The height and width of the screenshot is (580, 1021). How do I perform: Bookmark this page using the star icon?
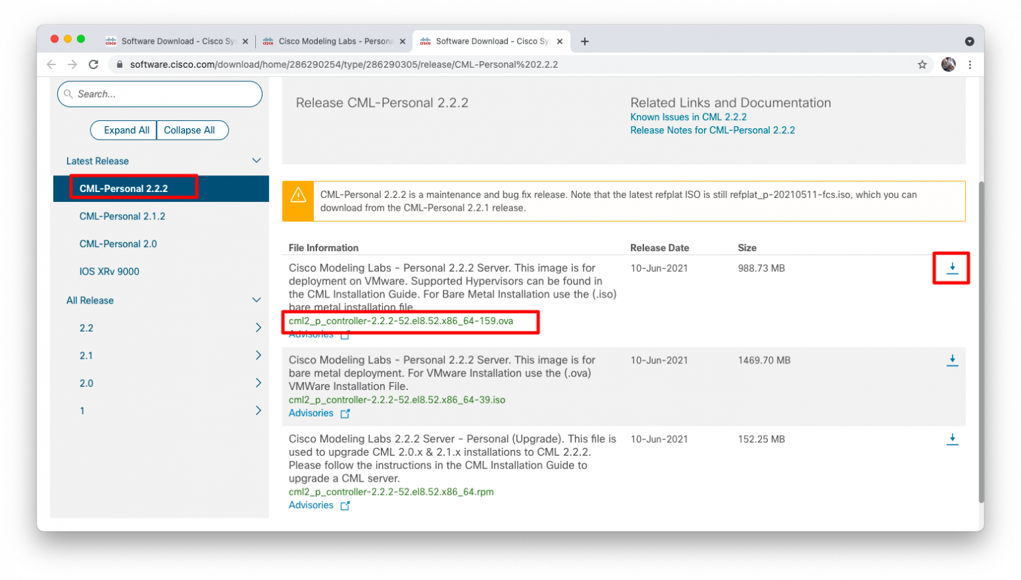[923, 64]
